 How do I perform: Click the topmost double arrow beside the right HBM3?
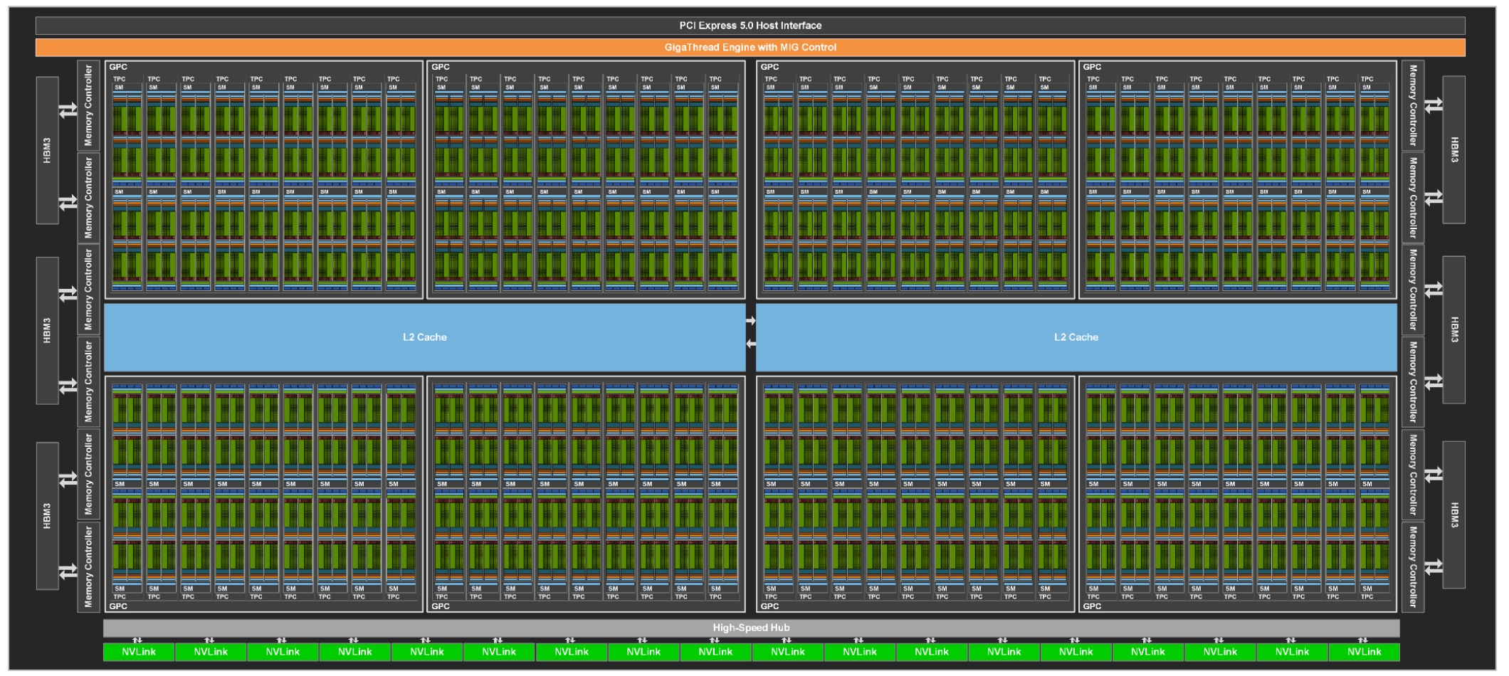click(1434, 105)
